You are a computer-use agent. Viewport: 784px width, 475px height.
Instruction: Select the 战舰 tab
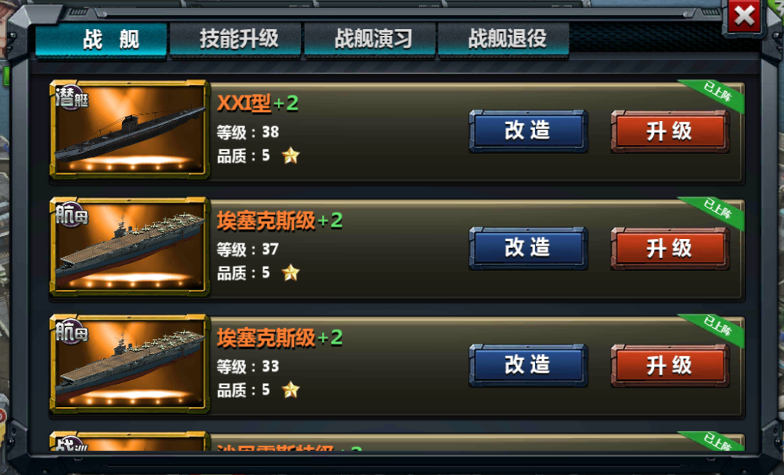[x=101, y=40]
